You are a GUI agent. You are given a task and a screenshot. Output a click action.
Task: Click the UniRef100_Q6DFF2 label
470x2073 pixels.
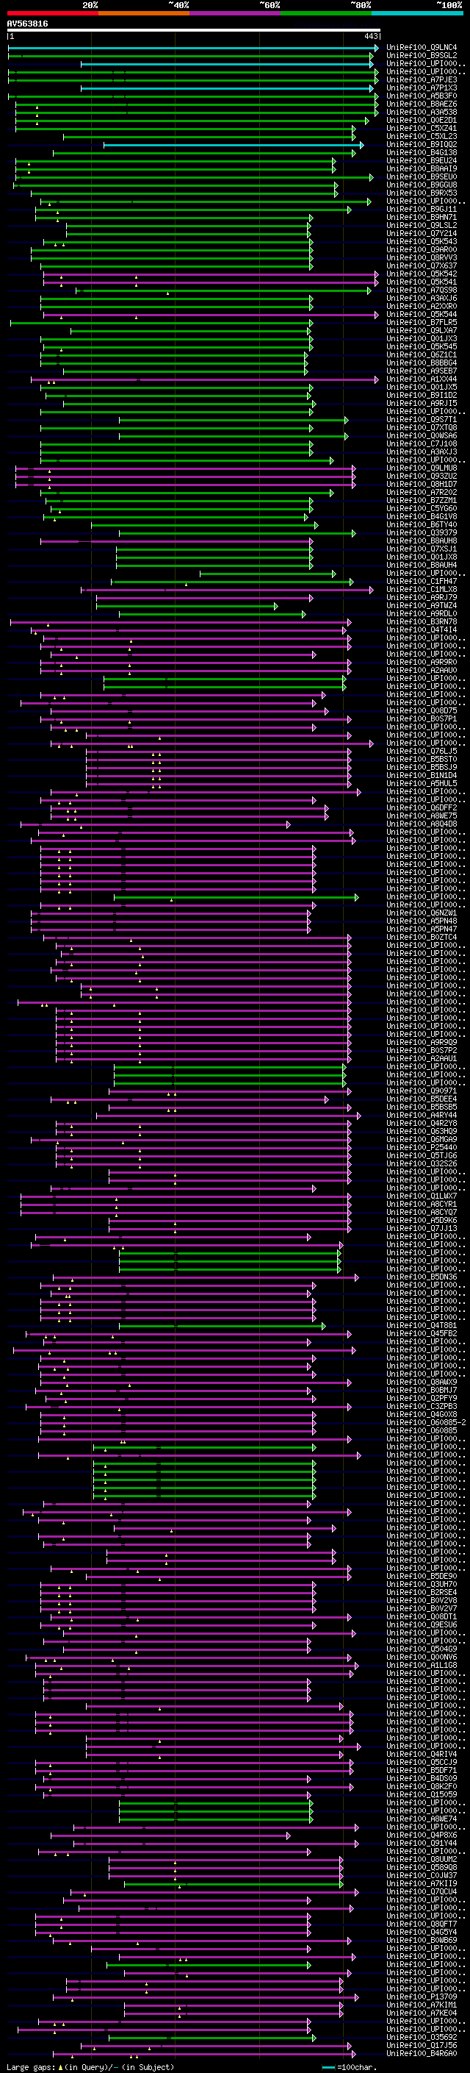pos(422,808)
